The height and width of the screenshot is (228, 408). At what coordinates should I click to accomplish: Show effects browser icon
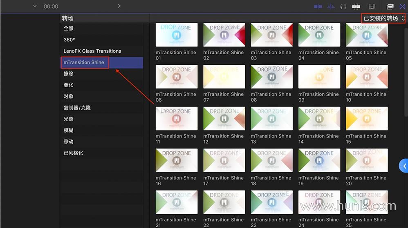tap(390, 7)
